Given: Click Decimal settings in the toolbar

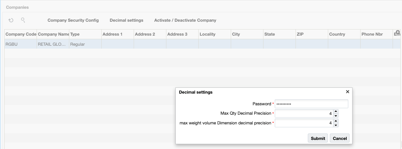Looking at the screenshot, I should tap(126, 20).
